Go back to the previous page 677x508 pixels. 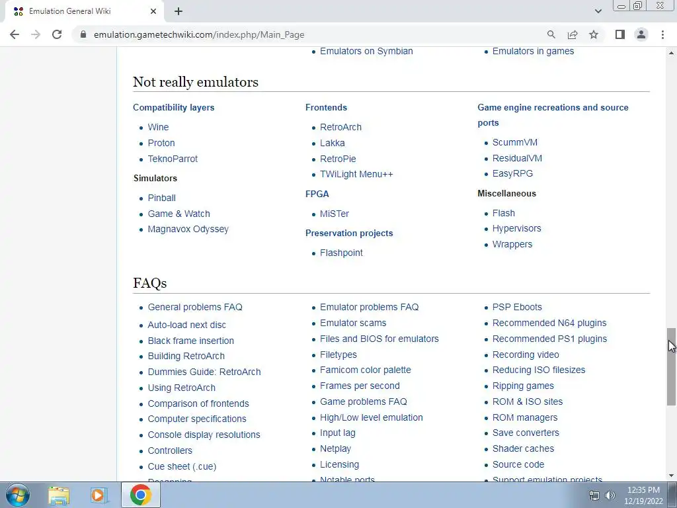15,34
